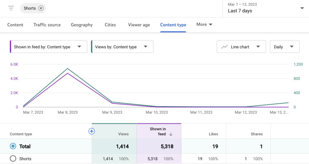Click the Mar 7, 2023 axis label
Image resolution: width=309 pixels, height=164 pixels.
click(33, 112)
